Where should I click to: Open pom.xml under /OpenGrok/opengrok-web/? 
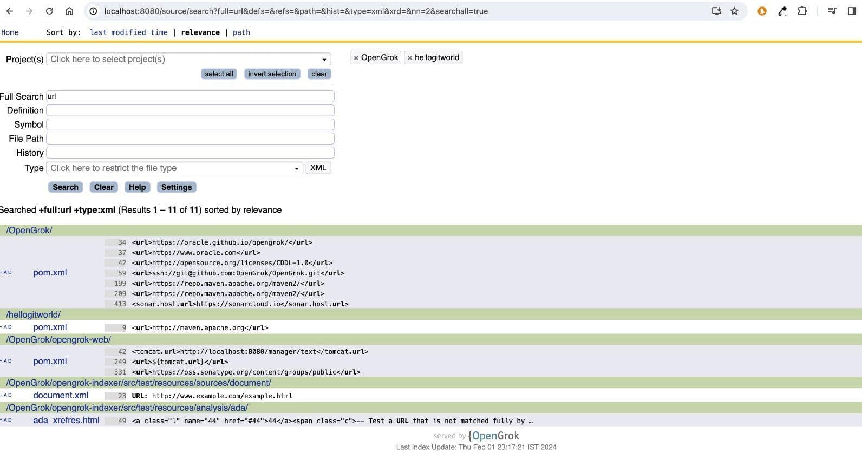(50, 362)
